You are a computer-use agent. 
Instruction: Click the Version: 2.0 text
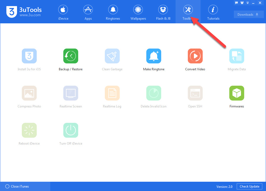(224, 186)
